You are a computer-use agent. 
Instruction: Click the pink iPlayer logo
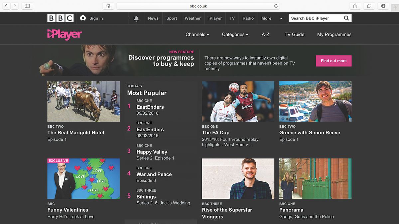[x=65, y=34]
